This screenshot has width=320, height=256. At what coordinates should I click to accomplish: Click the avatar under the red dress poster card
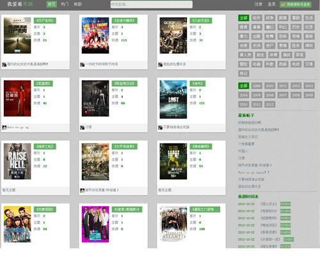pos(4,127)
